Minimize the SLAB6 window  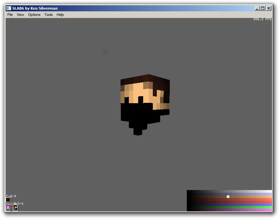point(257,8)
